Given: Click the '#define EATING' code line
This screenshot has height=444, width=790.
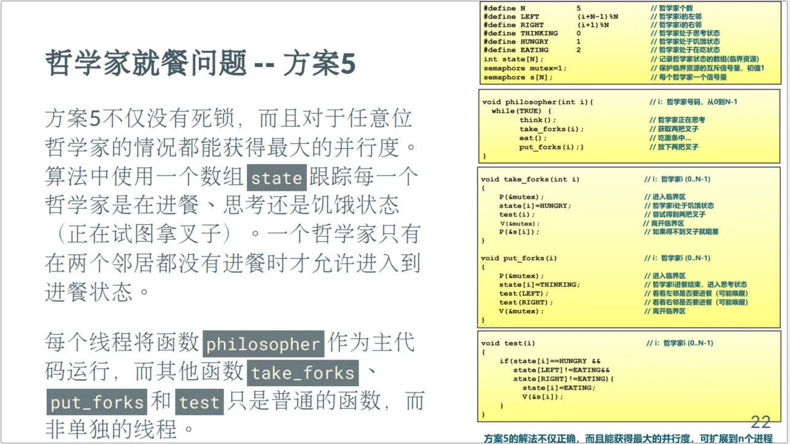Looking at the screenshot, I should [x=532, y=50].
